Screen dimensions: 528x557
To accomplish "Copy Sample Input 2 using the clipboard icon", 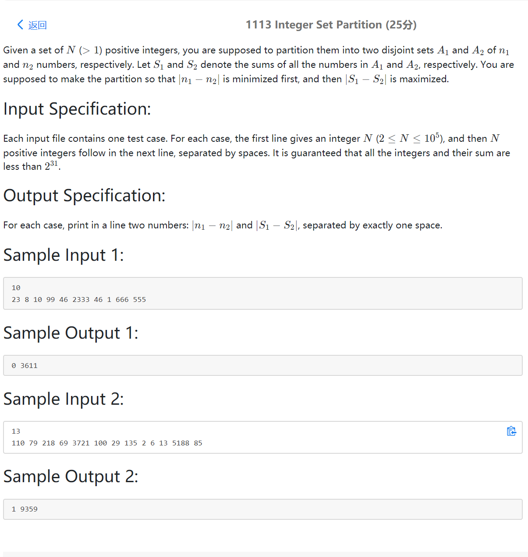I will click(511, 431).
